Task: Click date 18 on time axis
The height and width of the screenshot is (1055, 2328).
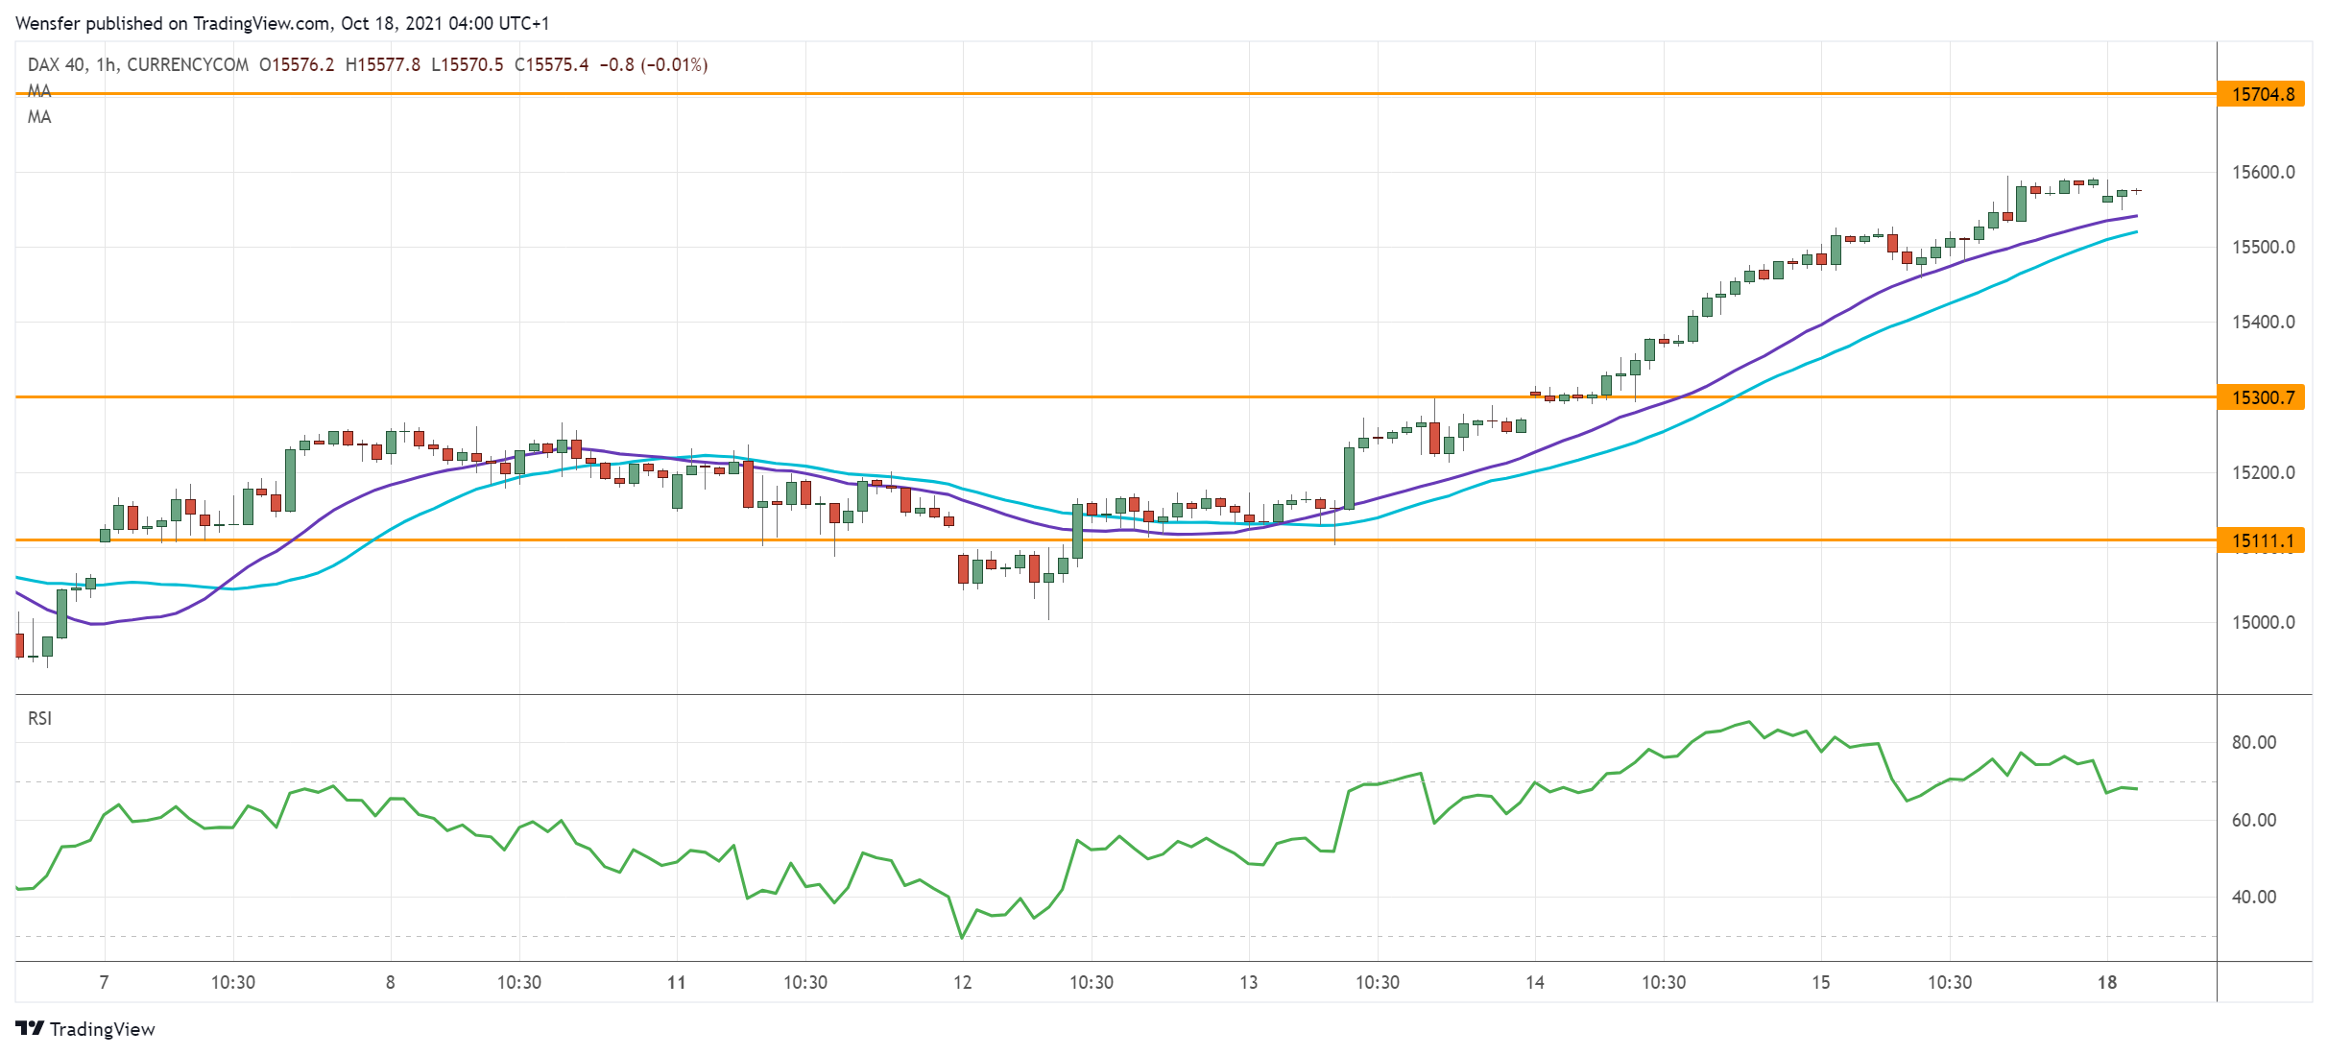Action: (2106, 982)
